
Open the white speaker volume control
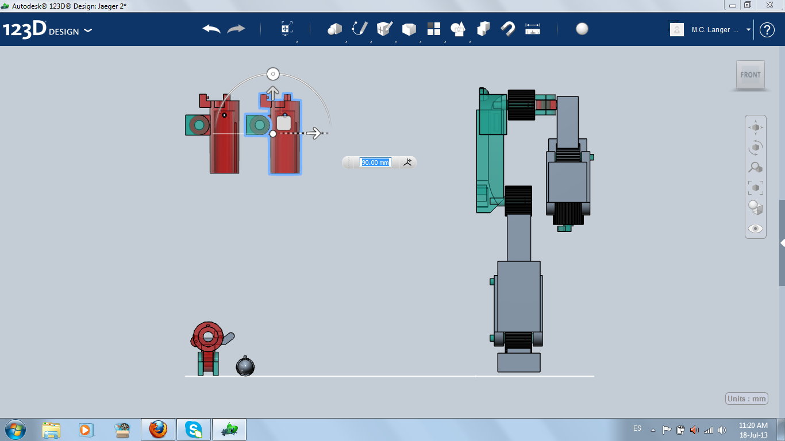point(722,430)
